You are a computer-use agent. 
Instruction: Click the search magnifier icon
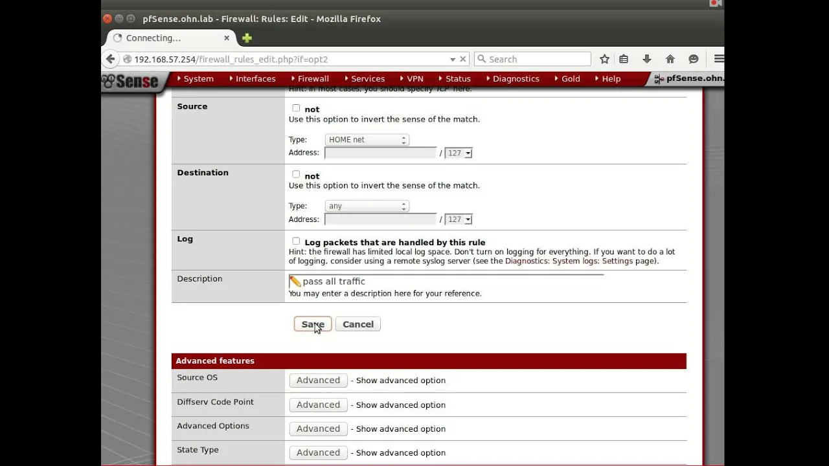[x=482, y=59]
